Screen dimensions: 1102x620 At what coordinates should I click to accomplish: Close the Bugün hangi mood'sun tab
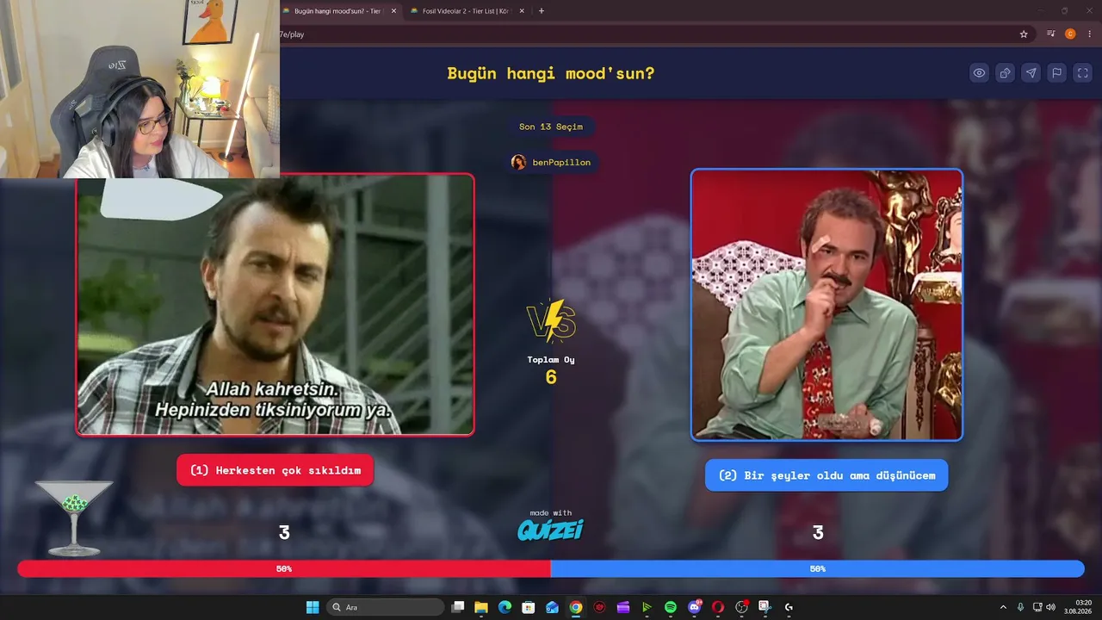[x=394, y=11]
